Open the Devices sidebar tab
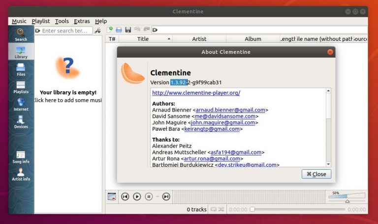The height and width of the screenshot is (224, 378). pos(21,122)
